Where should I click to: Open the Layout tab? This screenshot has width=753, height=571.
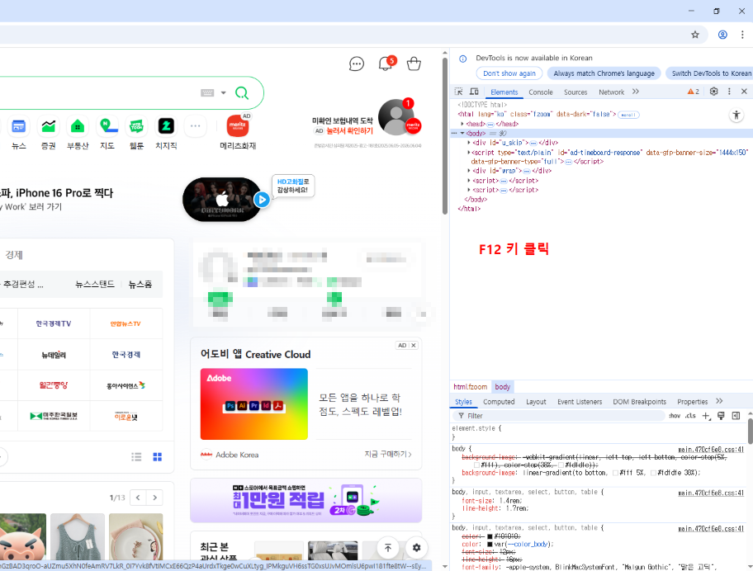[x=536, y=402]
